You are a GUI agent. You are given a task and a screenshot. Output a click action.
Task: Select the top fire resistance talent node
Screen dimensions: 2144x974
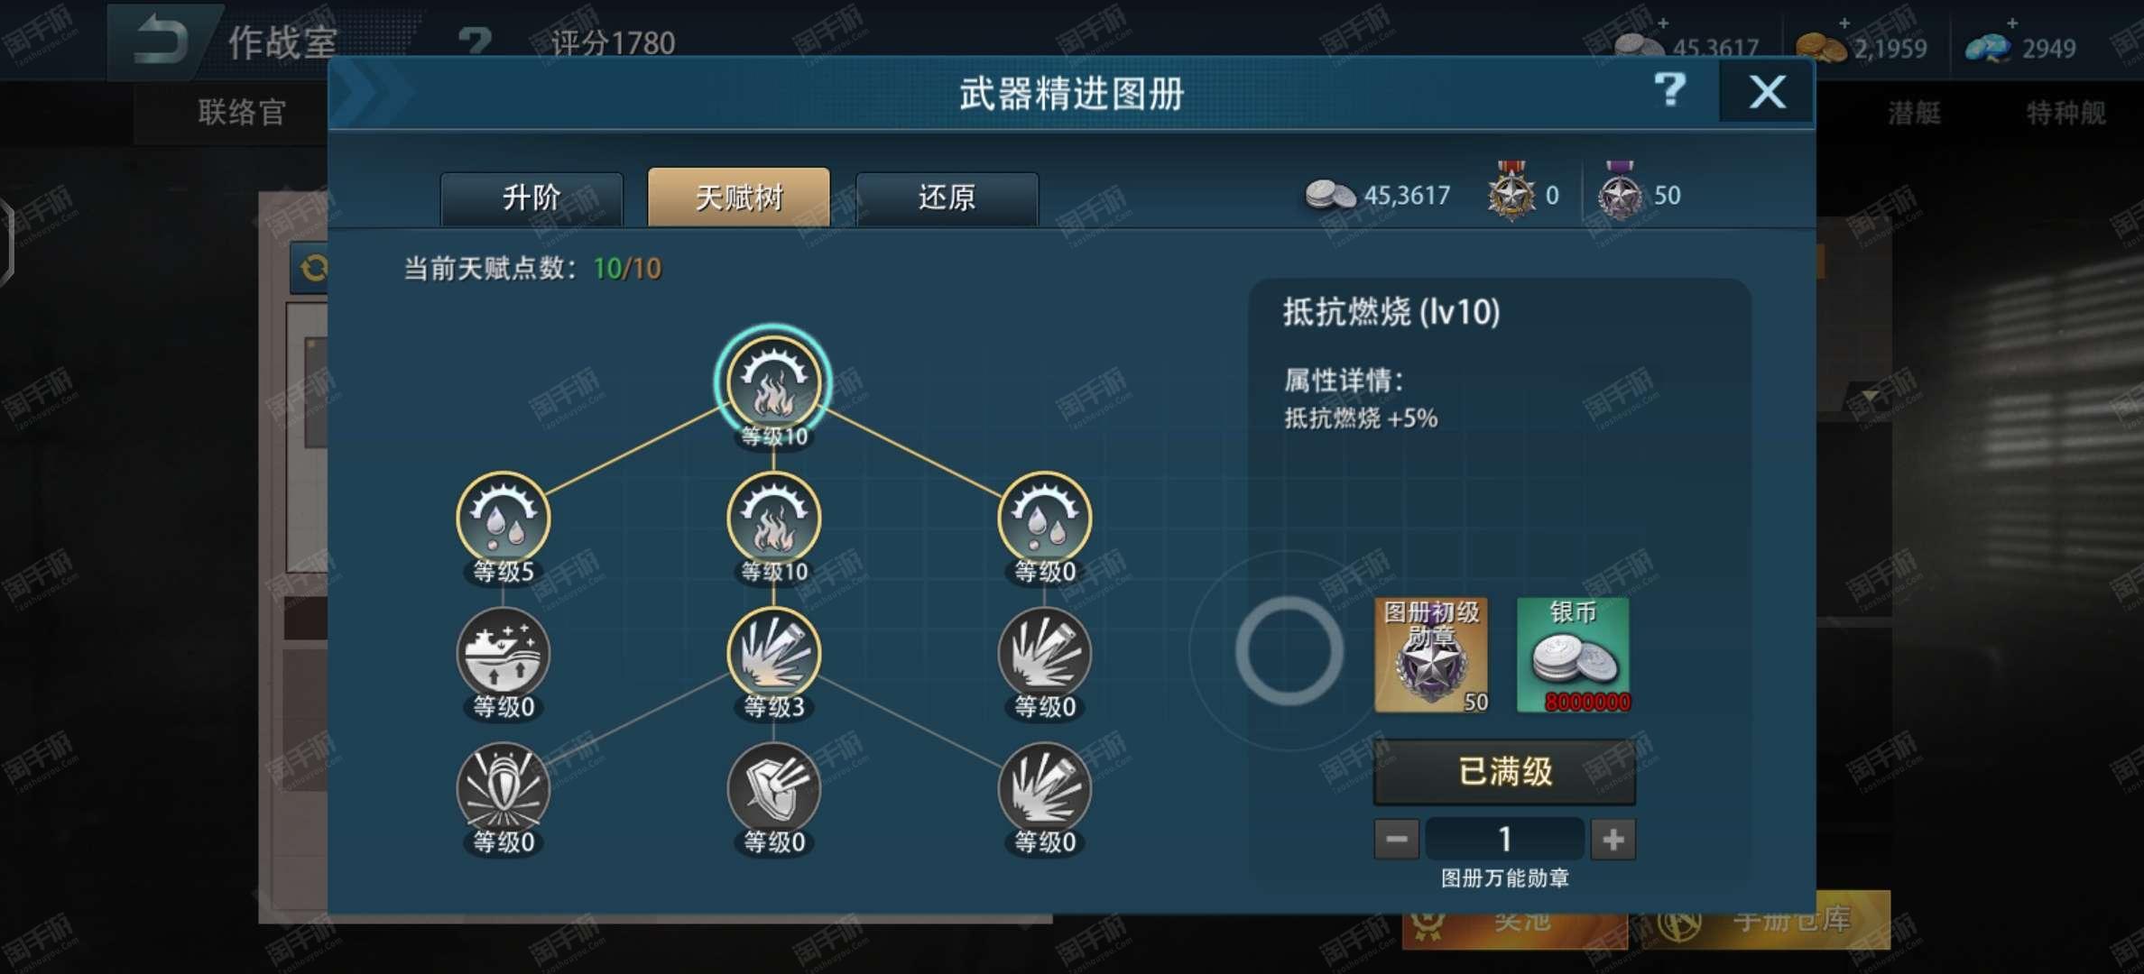773,383
